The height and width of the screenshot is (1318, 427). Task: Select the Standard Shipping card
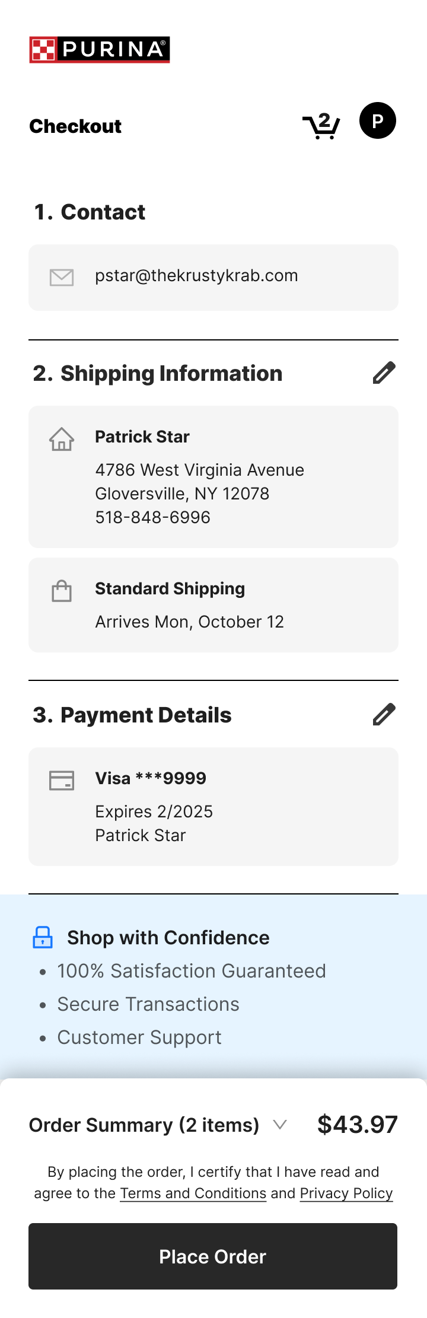click(x=213, y=605)
